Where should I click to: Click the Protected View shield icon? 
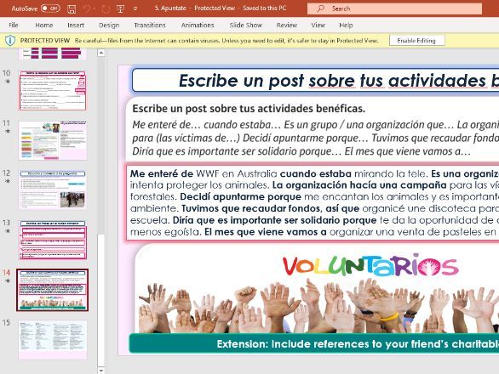tap(10, 40)
